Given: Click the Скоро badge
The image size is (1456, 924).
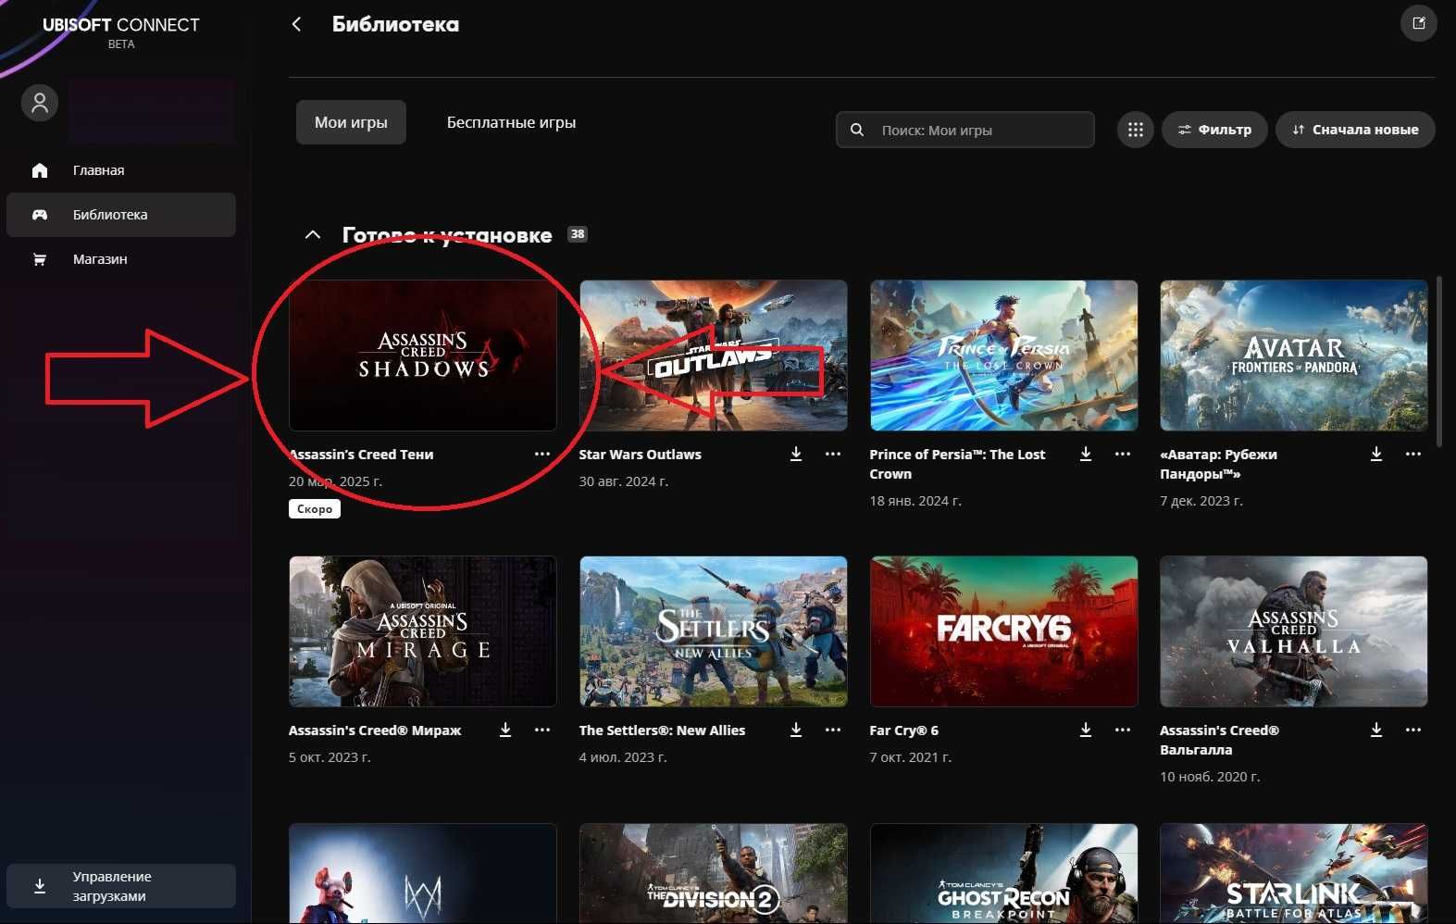Looking at the screenshot, I should coord(315,508).
